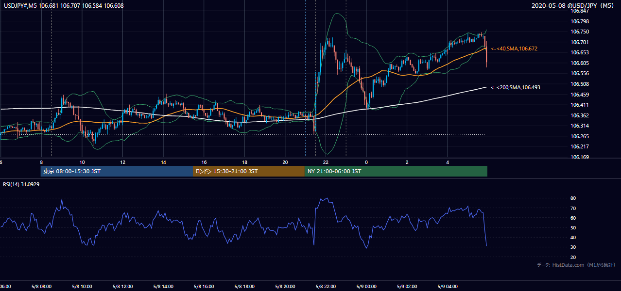This screenshot has height=291, width=621.
Task: Click the 106.556 price axis label
Action: [580, 73]
